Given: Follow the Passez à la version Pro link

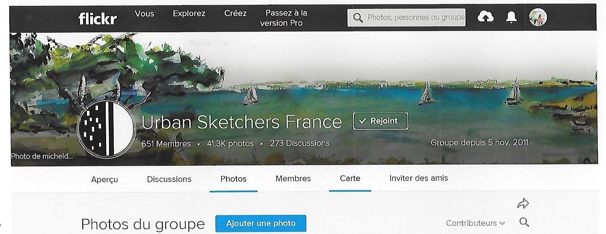Looking at the screenshot, I should click(284, 18).
